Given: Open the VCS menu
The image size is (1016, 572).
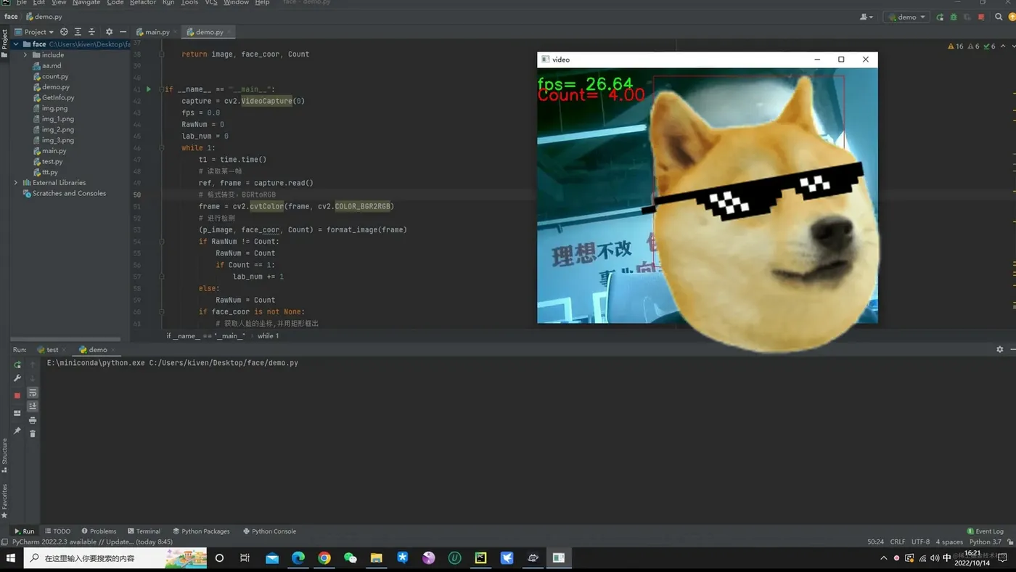Looking at the screenshot, I should coord(211,3).
